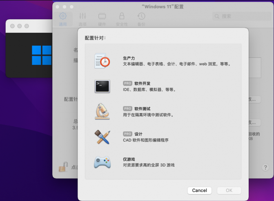Click the third zoom dot of the VM window

click(27, 26)
